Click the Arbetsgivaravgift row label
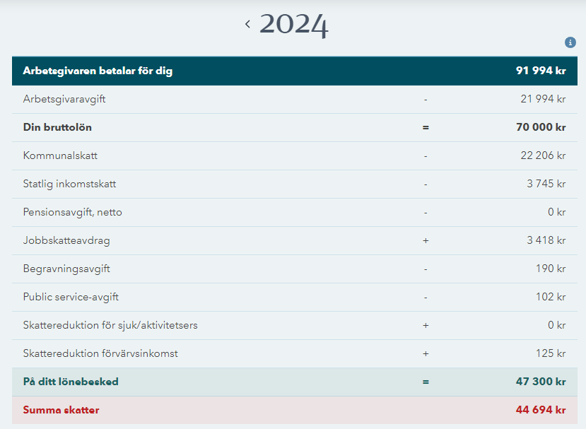 [x=64, y=99]
